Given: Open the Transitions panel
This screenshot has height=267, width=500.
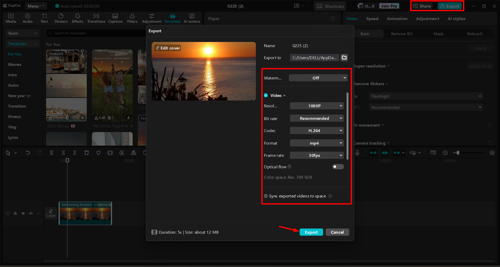Looking at the screenshot, I should coord(96,18).
